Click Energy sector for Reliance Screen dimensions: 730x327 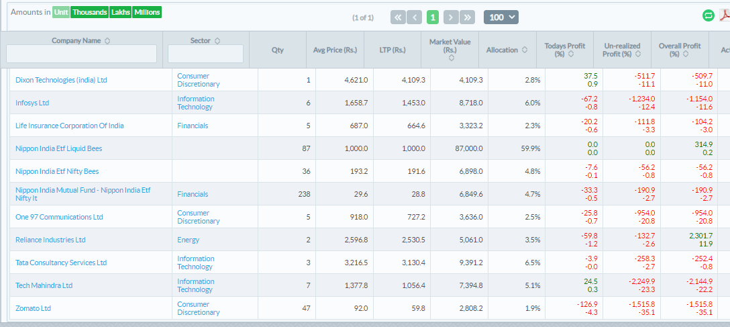188,240
